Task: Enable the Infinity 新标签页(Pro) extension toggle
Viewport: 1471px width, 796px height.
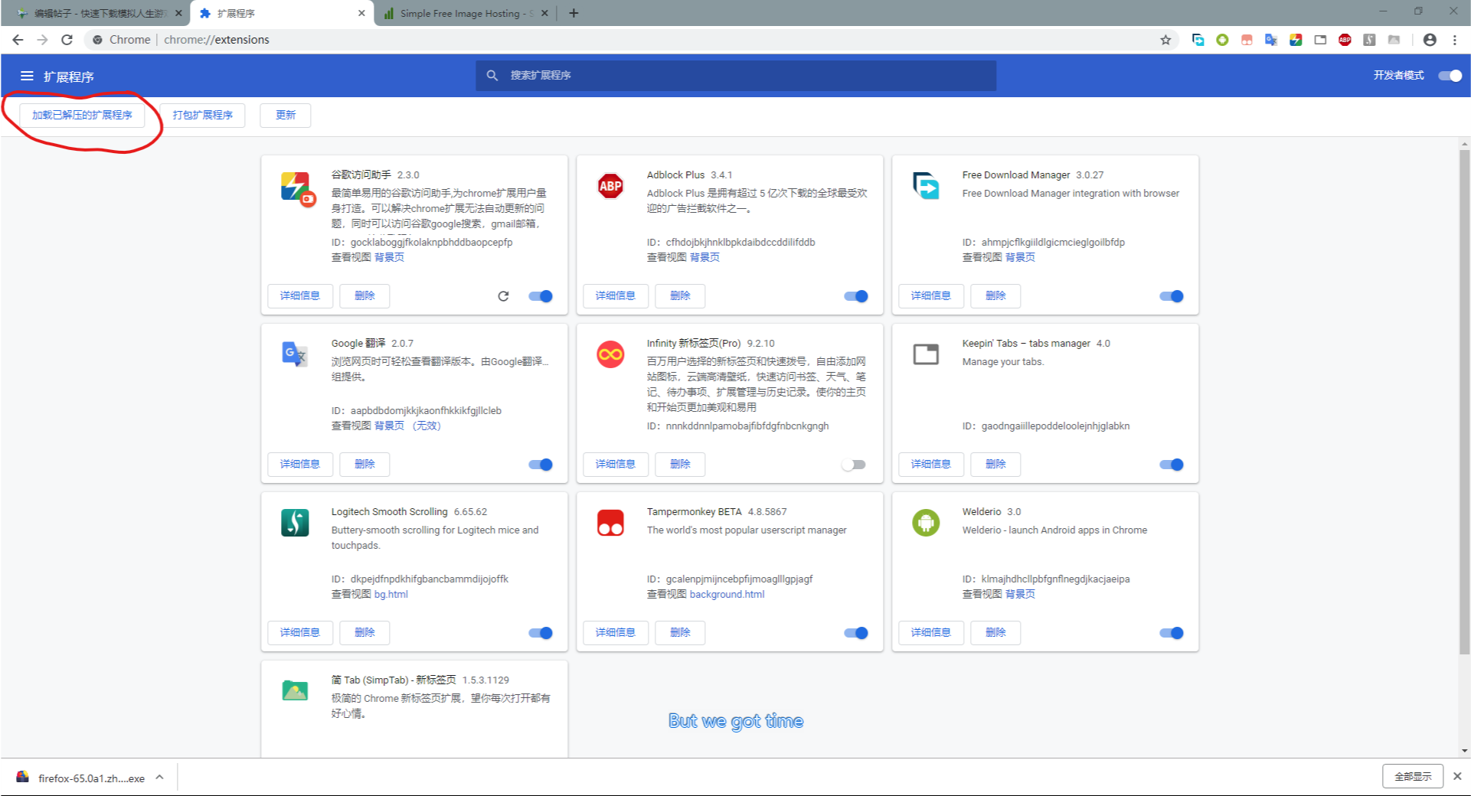Action: pos(853,465)
